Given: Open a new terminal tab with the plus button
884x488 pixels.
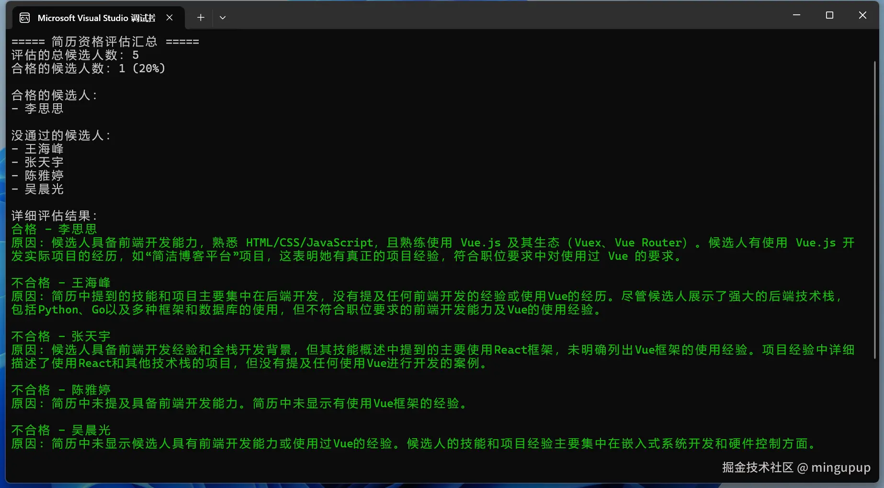Looking at the screenshot, I should click(200, 17).
